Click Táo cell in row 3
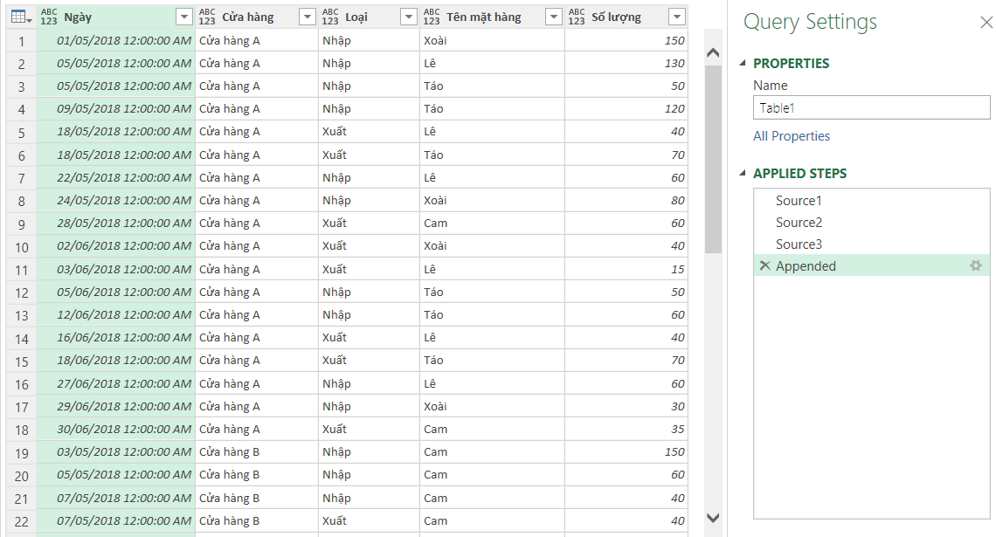The height and width of the screenshot is (537, 996). coord(492,86)
